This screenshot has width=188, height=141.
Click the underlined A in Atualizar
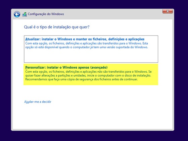tap(27, 39)
